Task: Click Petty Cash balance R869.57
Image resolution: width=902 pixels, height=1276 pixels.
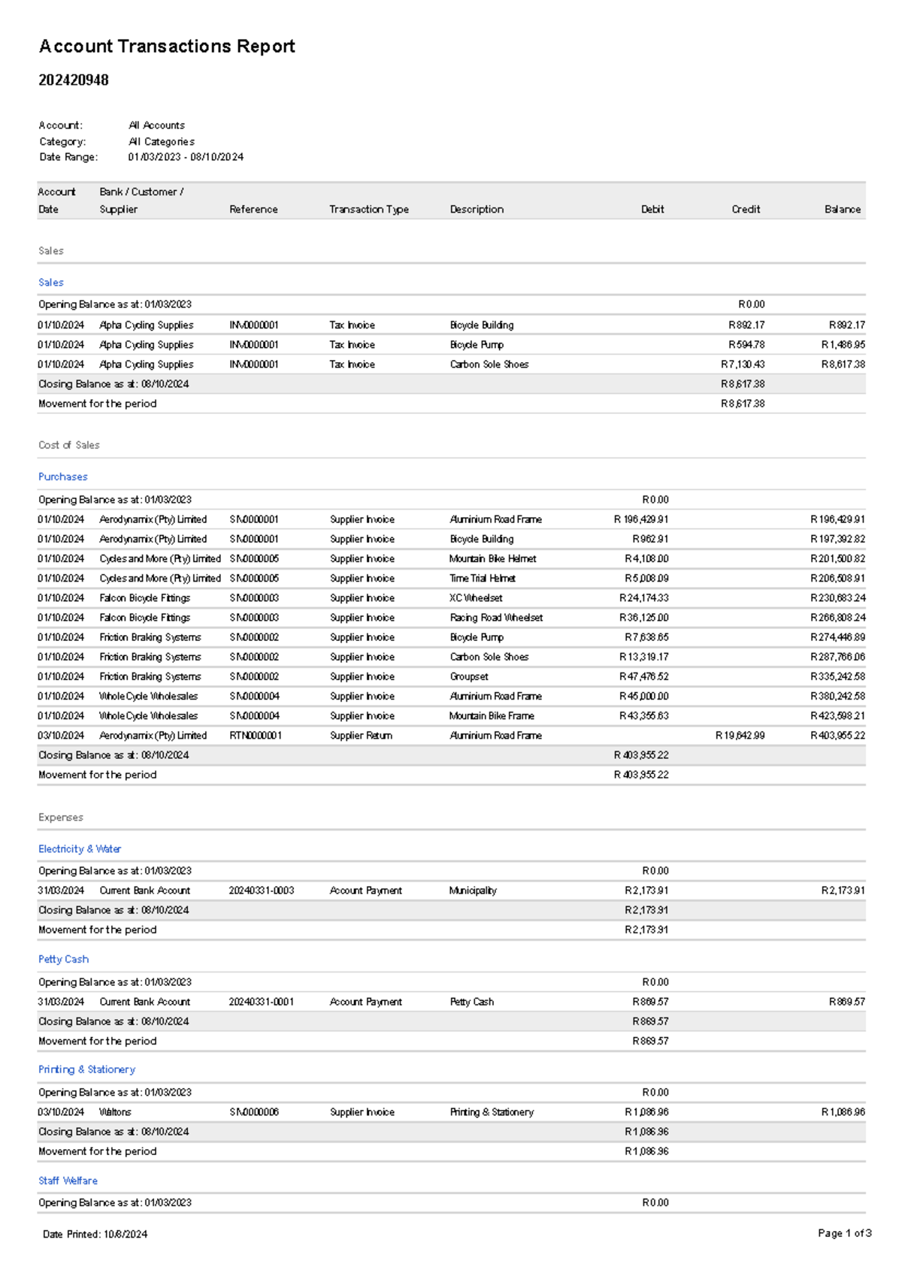Action: point(846,1002)
